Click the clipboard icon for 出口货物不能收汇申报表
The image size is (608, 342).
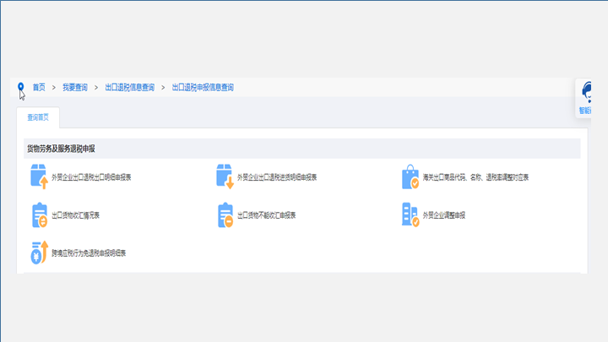(x=225, y=214)
